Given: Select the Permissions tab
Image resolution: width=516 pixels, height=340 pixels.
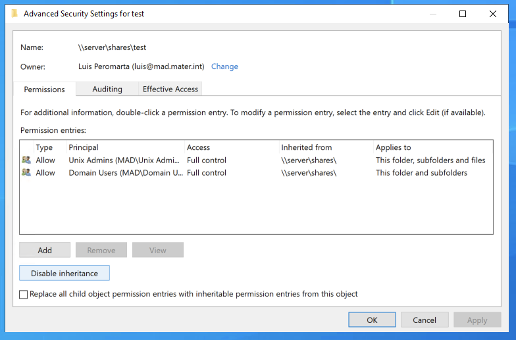Looking at the screenshot, I should coord(45,89).
